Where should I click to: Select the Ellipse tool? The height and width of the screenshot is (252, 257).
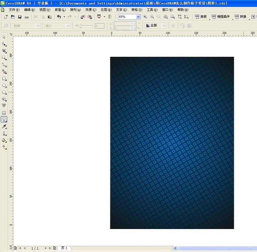4,86
